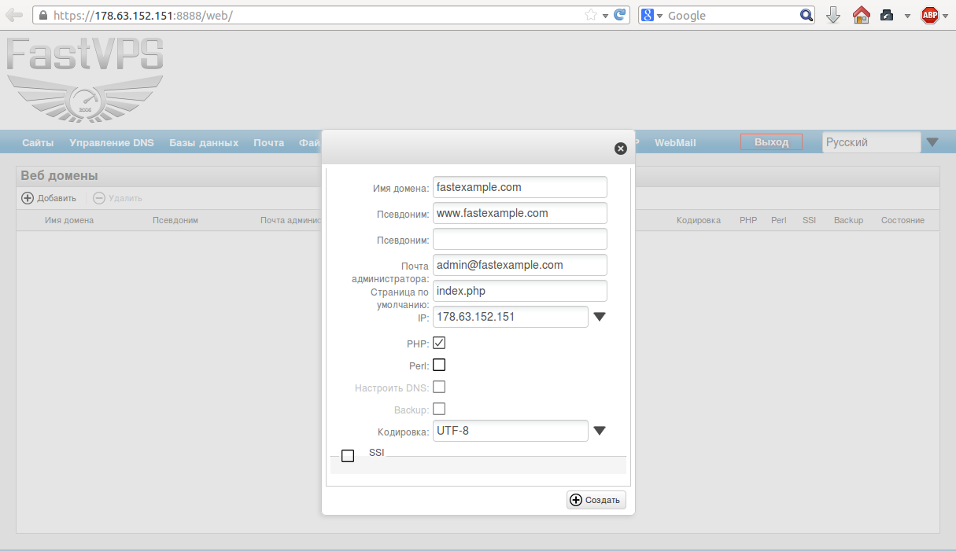Click the PHP column header
The width and height of the screenshot is (956, 551).
748,220
